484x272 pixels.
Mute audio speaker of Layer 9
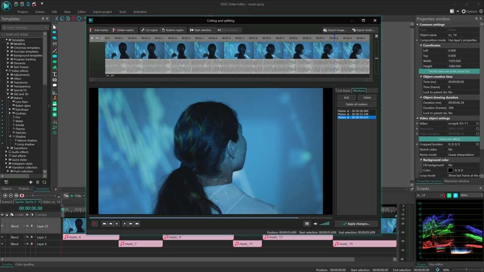coord(27,244)
